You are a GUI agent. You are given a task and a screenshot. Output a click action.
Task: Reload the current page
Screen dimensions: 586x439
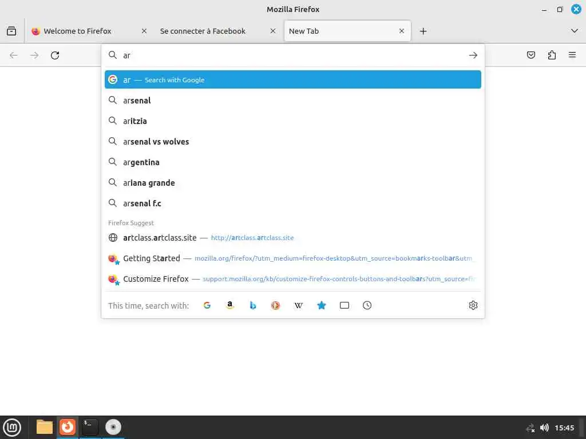coord(55,55)
